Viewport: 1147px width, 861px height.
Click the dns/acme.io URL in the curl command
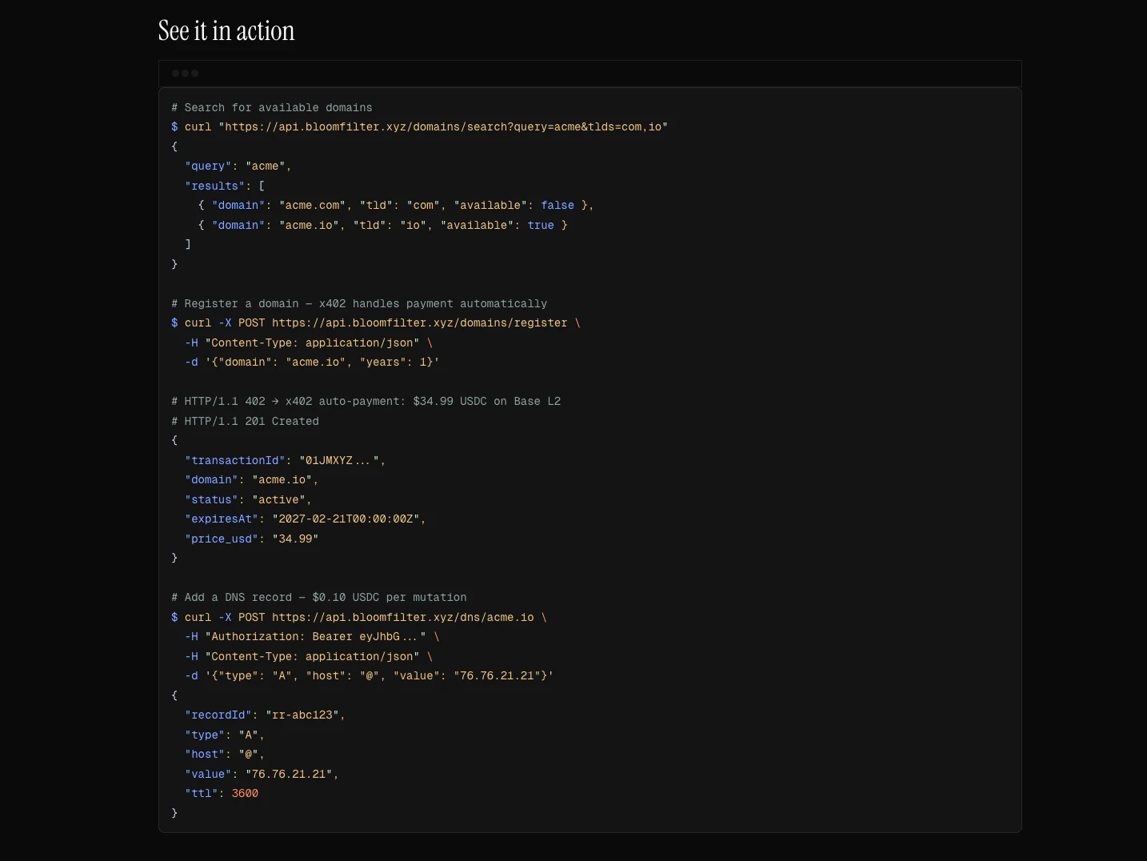[402, 618]
